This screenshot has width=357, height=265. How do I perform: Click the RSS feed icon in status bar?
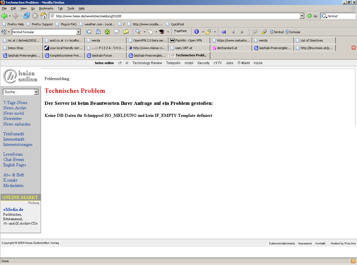353,261
